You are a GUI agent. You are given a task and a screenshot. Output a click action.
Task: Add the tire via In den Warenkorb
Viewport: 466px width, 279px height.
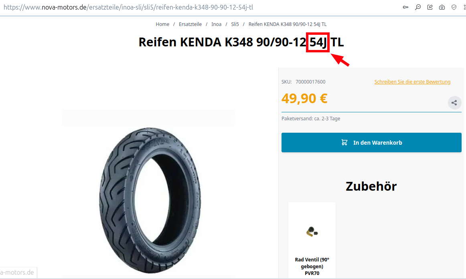point(371,142)
